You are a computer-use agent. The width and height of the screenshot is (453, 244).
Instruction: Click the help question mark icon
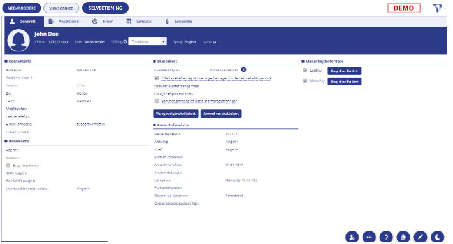[386, 238]
